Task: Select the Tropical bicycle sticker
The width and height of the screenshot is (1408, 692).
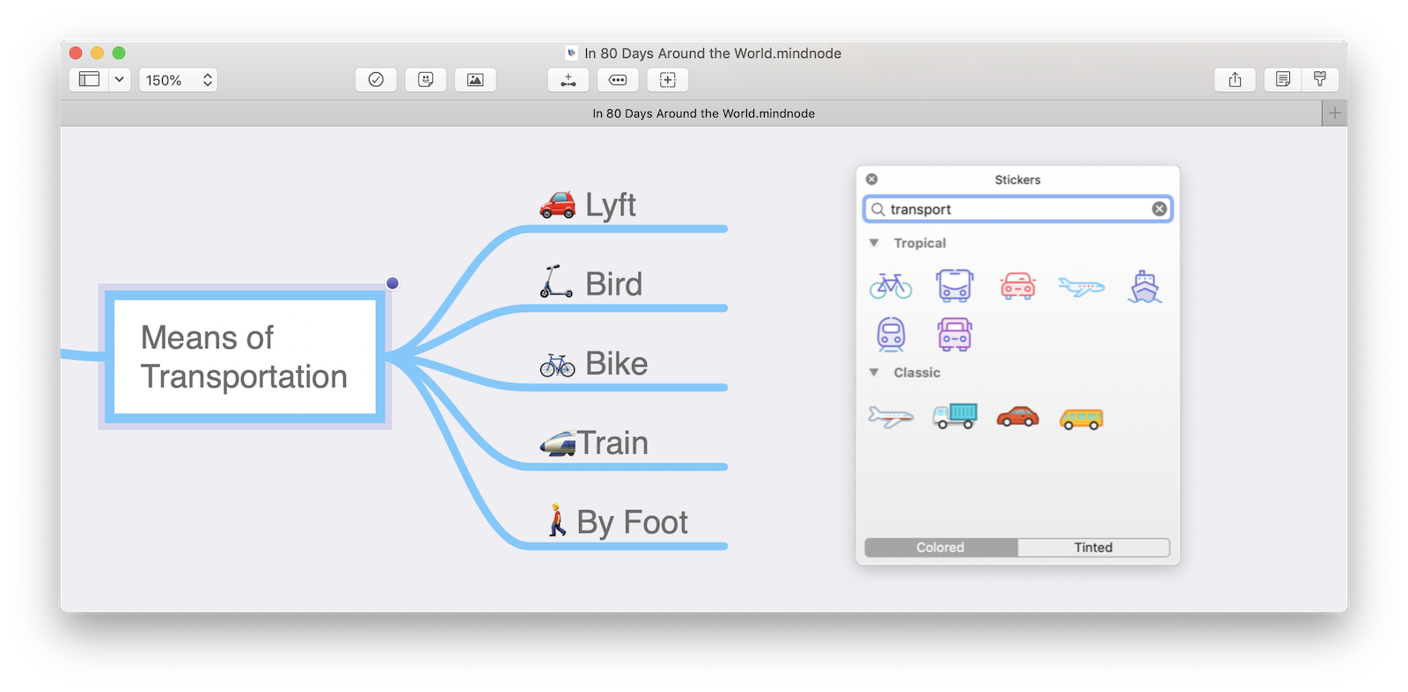Action: click(x=891, y=286)
